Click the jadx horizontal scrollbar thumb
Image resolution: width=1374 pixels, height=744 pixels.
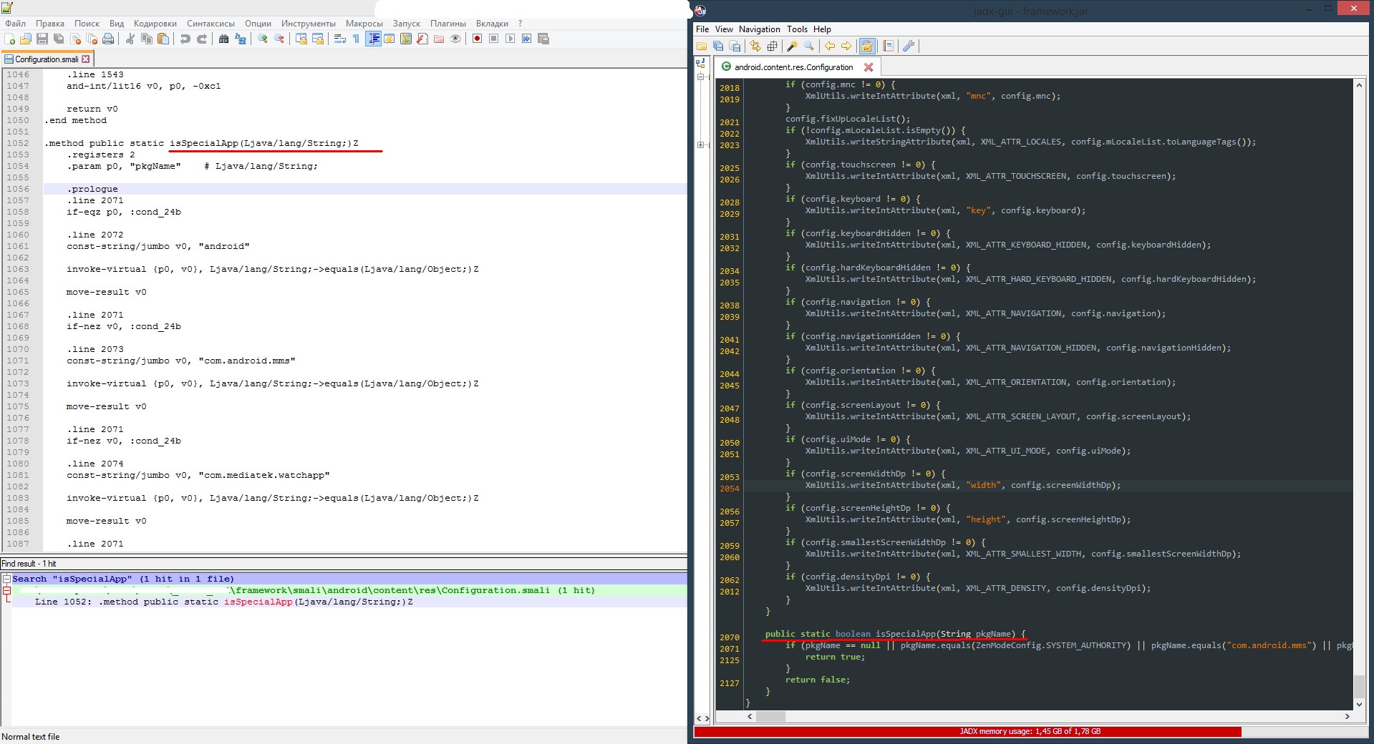(770, 716)
